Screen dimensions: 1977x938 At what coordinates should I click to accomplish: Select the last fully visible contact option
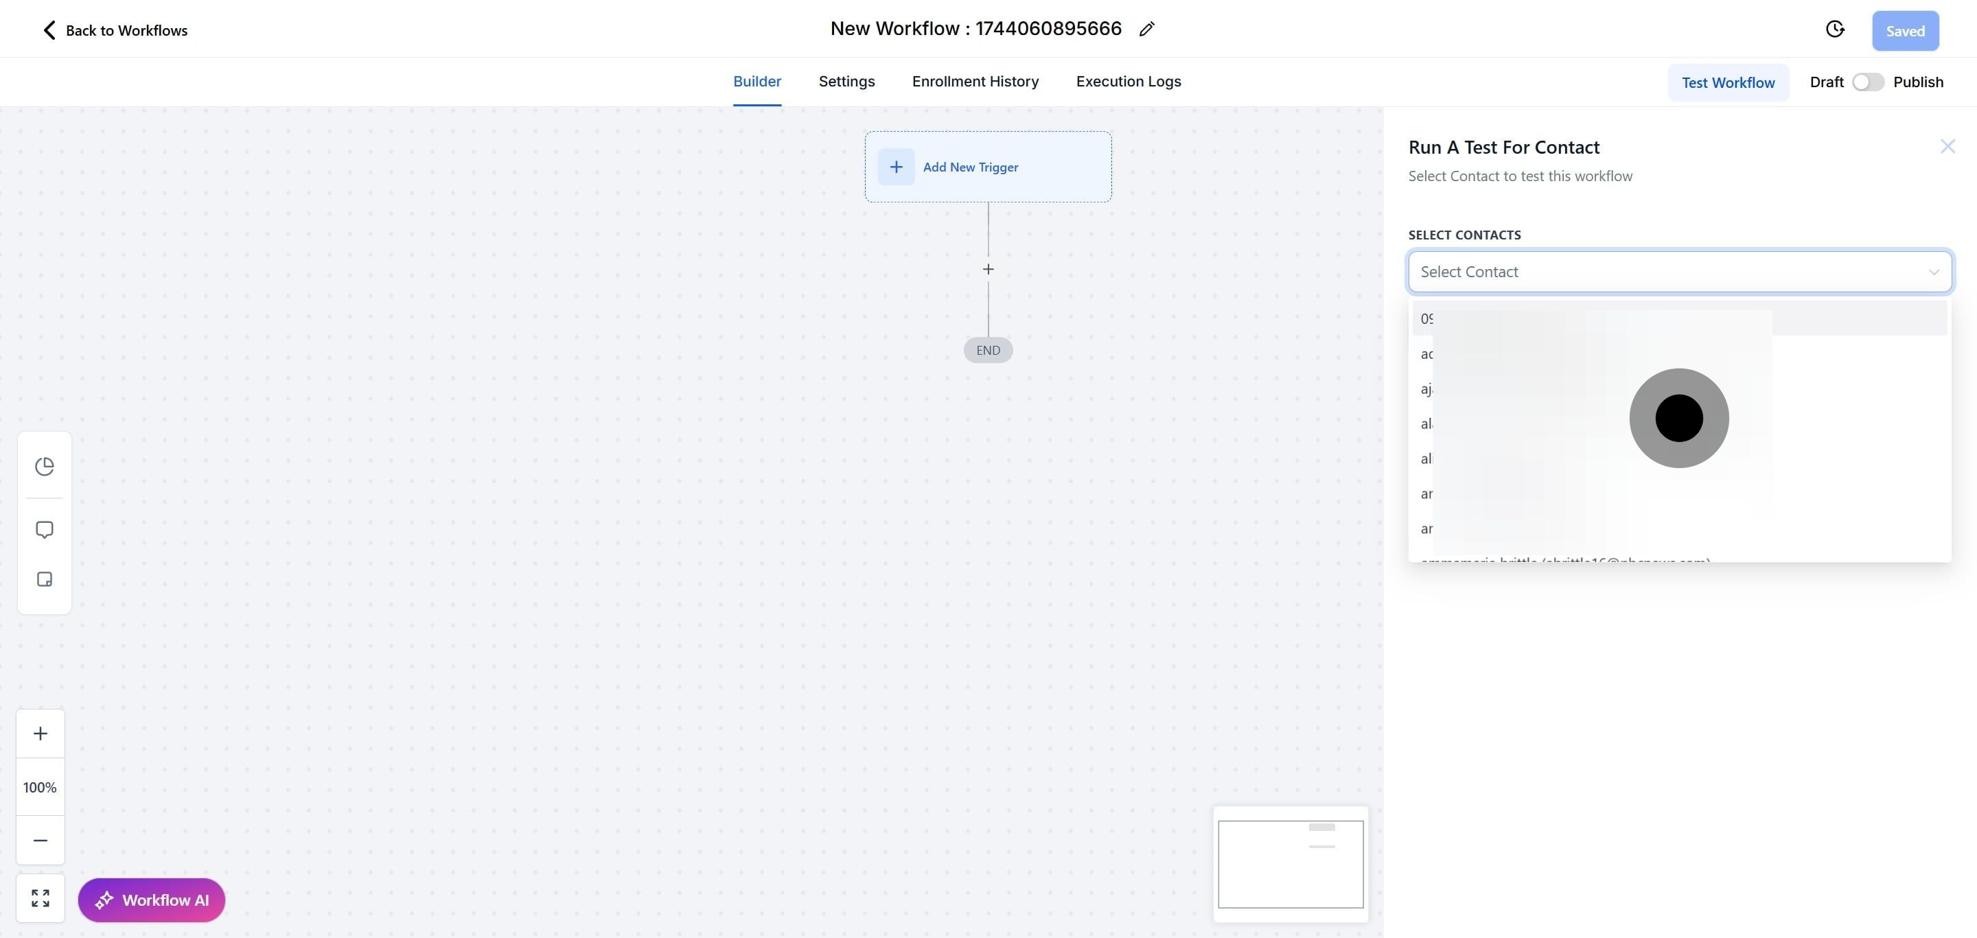[1426, 528]
